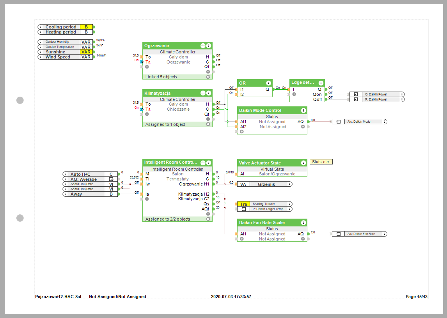Select Aqara DS8 State input label

[82, 189]
